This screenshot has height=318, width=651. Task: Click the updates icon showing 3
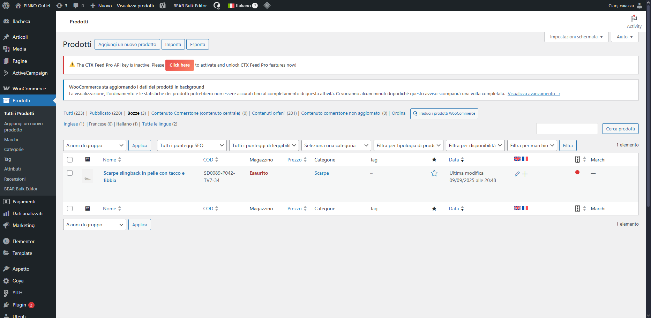pyautogui.click(x=61, y=6)
